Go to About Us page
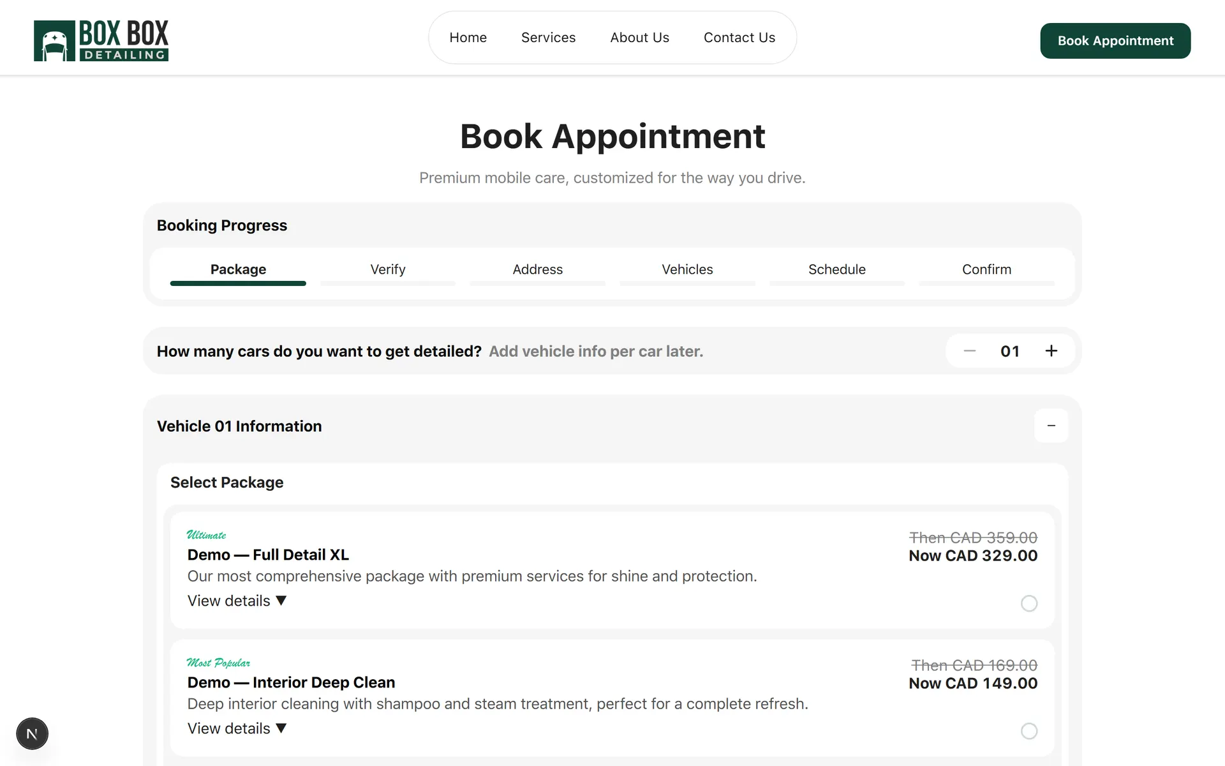The height and width of the screenshot is (766, 1225). (639, 38)
